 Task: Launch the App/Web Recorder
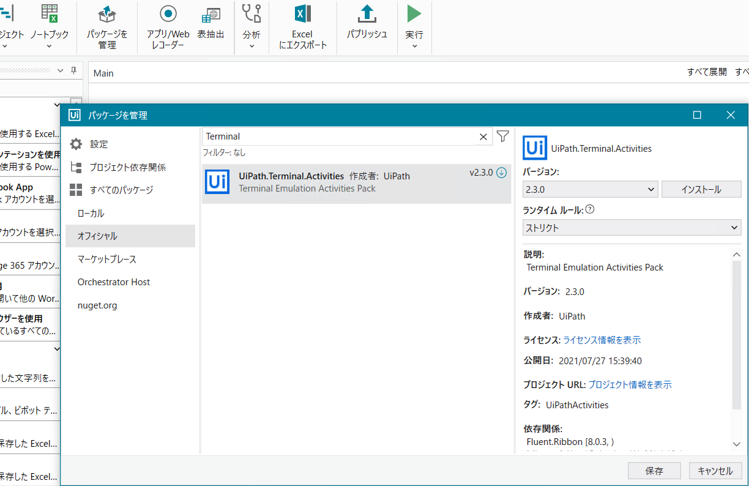tap(168, 27)
